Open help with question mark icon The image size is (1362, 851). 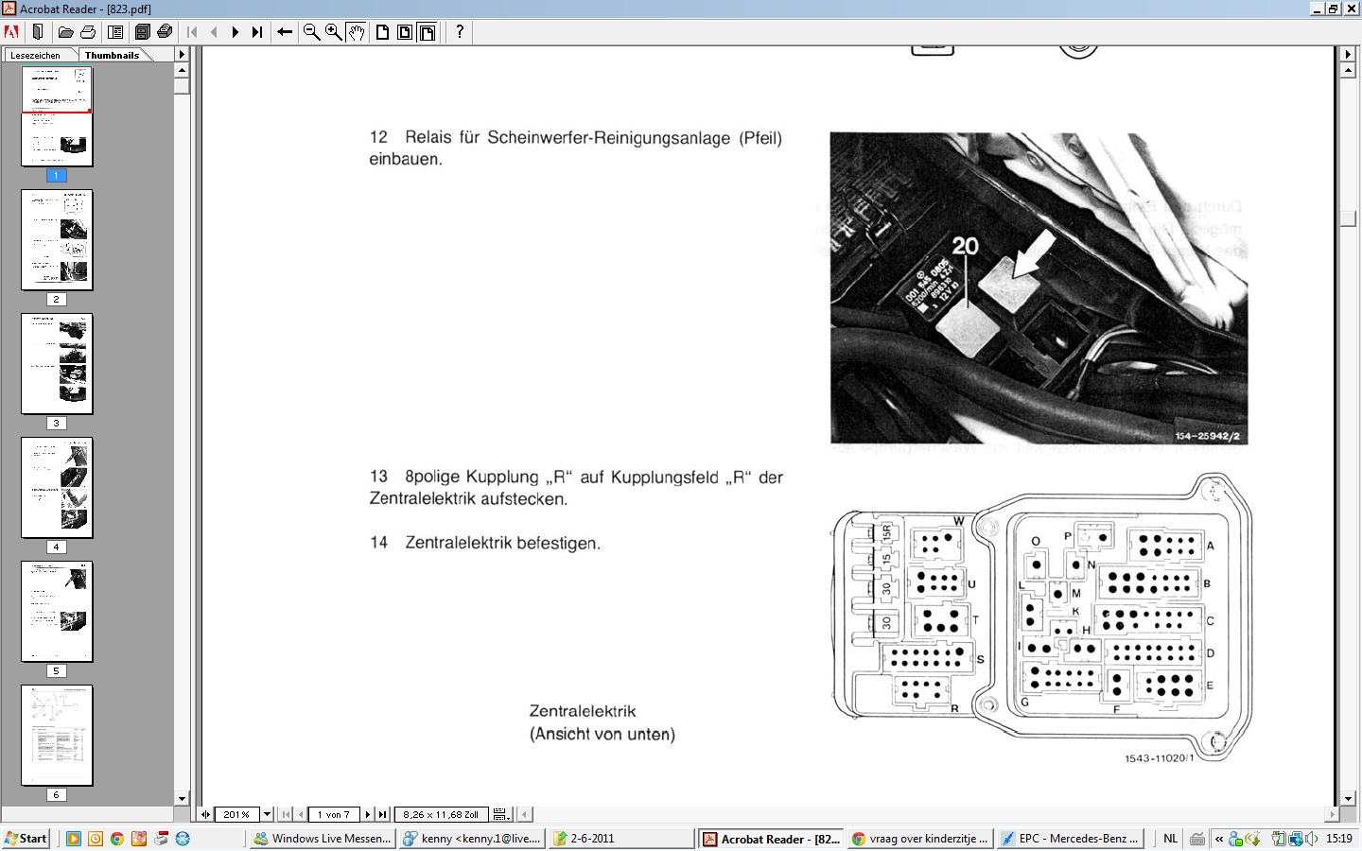[x=460, y=31]
